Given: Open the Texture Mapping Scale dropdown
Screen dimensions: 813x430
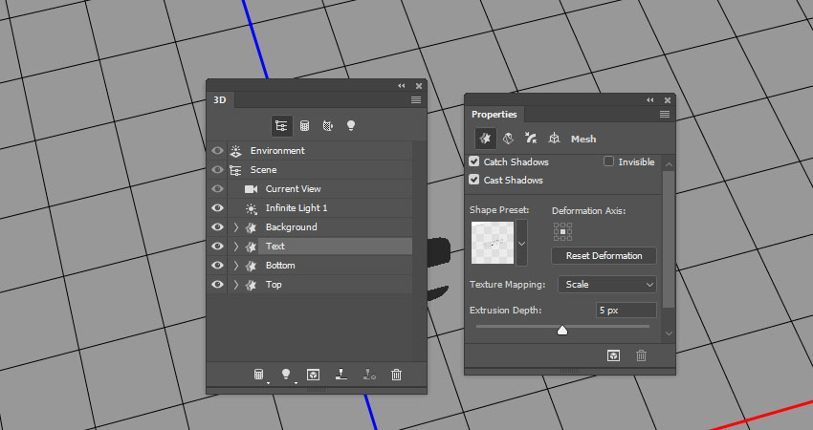Looking at the screenshot, I should pyautogui.click(x=607, y=285).
